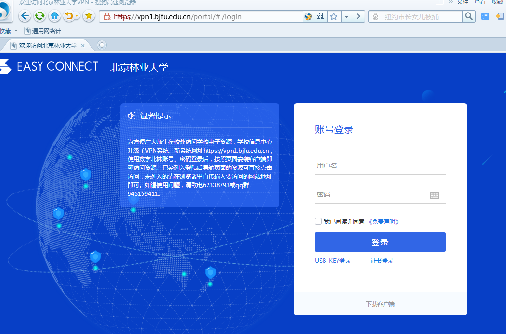Viewport: 506px width, 334px height.
Task: Bookmark this page using address bar star
Action: (x=333, y=16)
